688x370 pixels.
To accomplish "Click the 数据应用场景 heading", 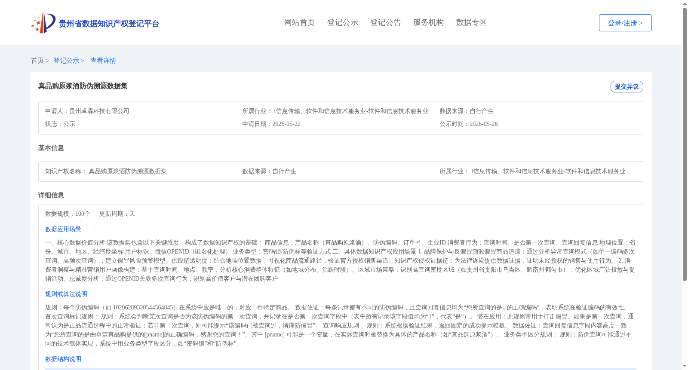I will pyautogui.click(x=63, y=229).
